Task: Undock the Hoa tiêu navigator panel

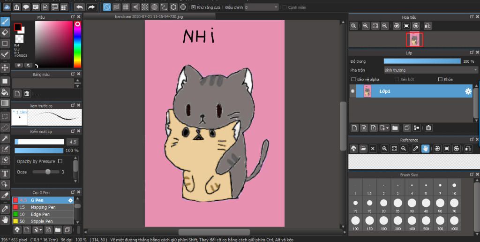Action: point(472,17)
